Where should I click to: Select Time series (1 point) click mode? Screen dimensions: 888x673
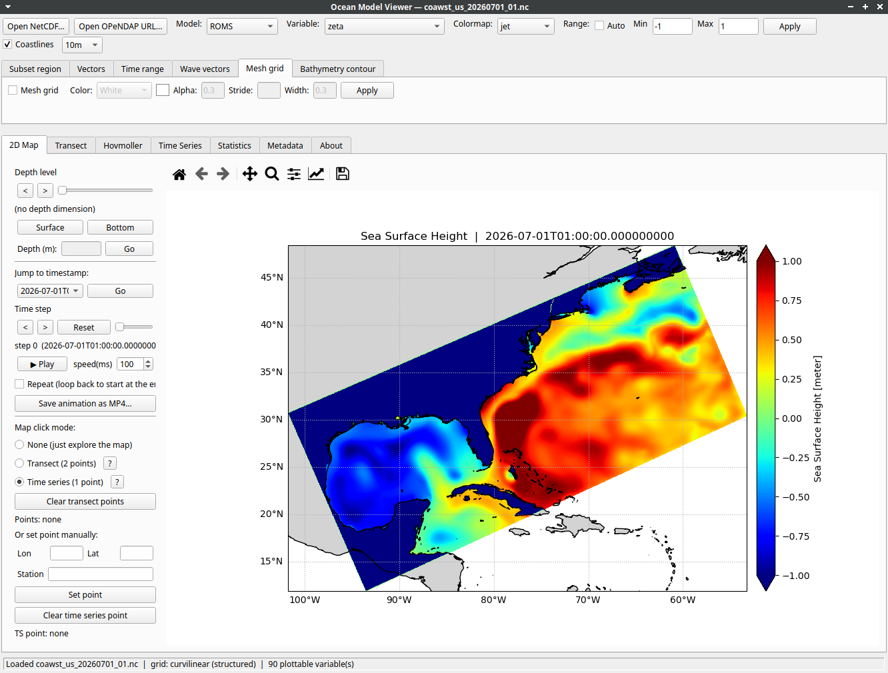point(19,482)
